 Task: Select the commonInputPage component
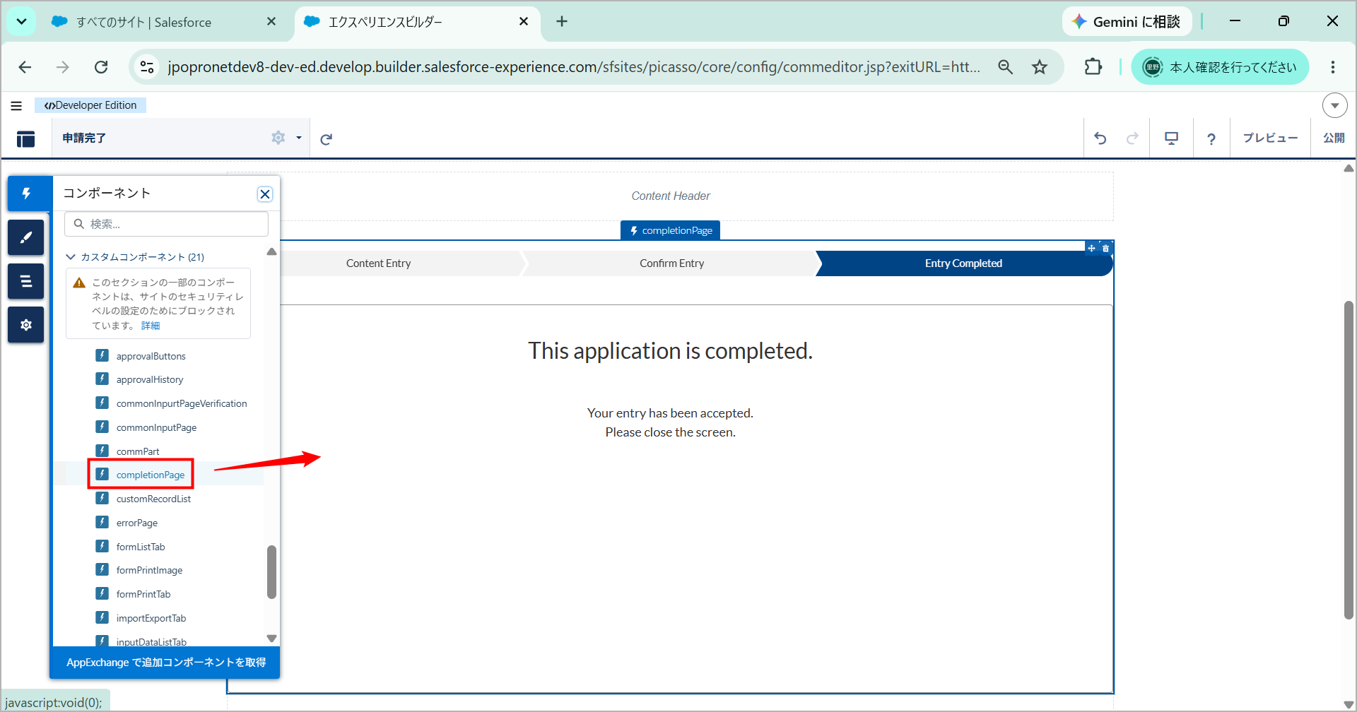coord(156,427)
